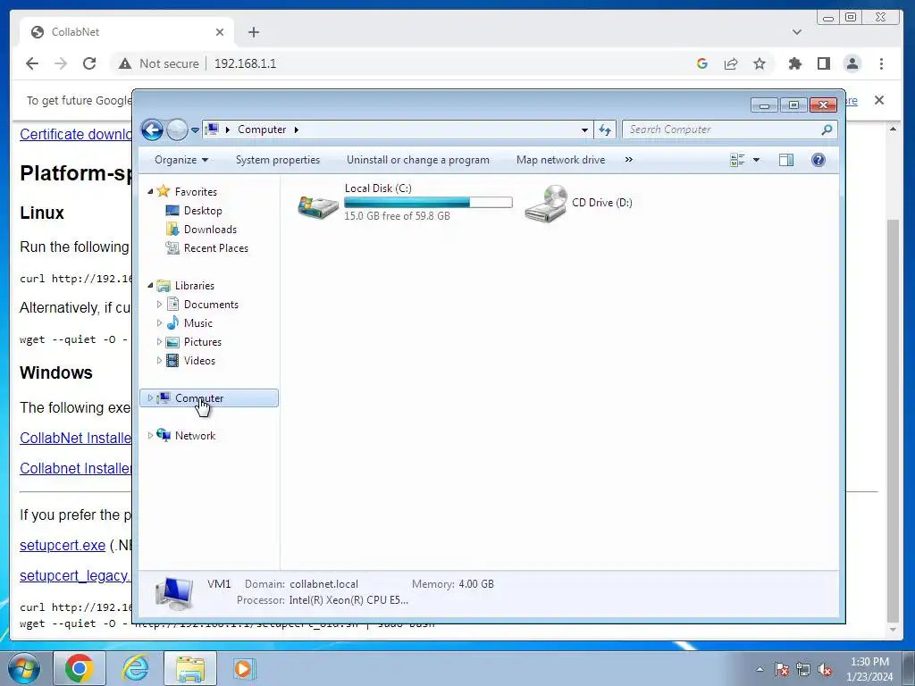Image resolution: width=915 pixels, height=686 pixels.
Task: Select the Videos library
Action: (199, 361)
